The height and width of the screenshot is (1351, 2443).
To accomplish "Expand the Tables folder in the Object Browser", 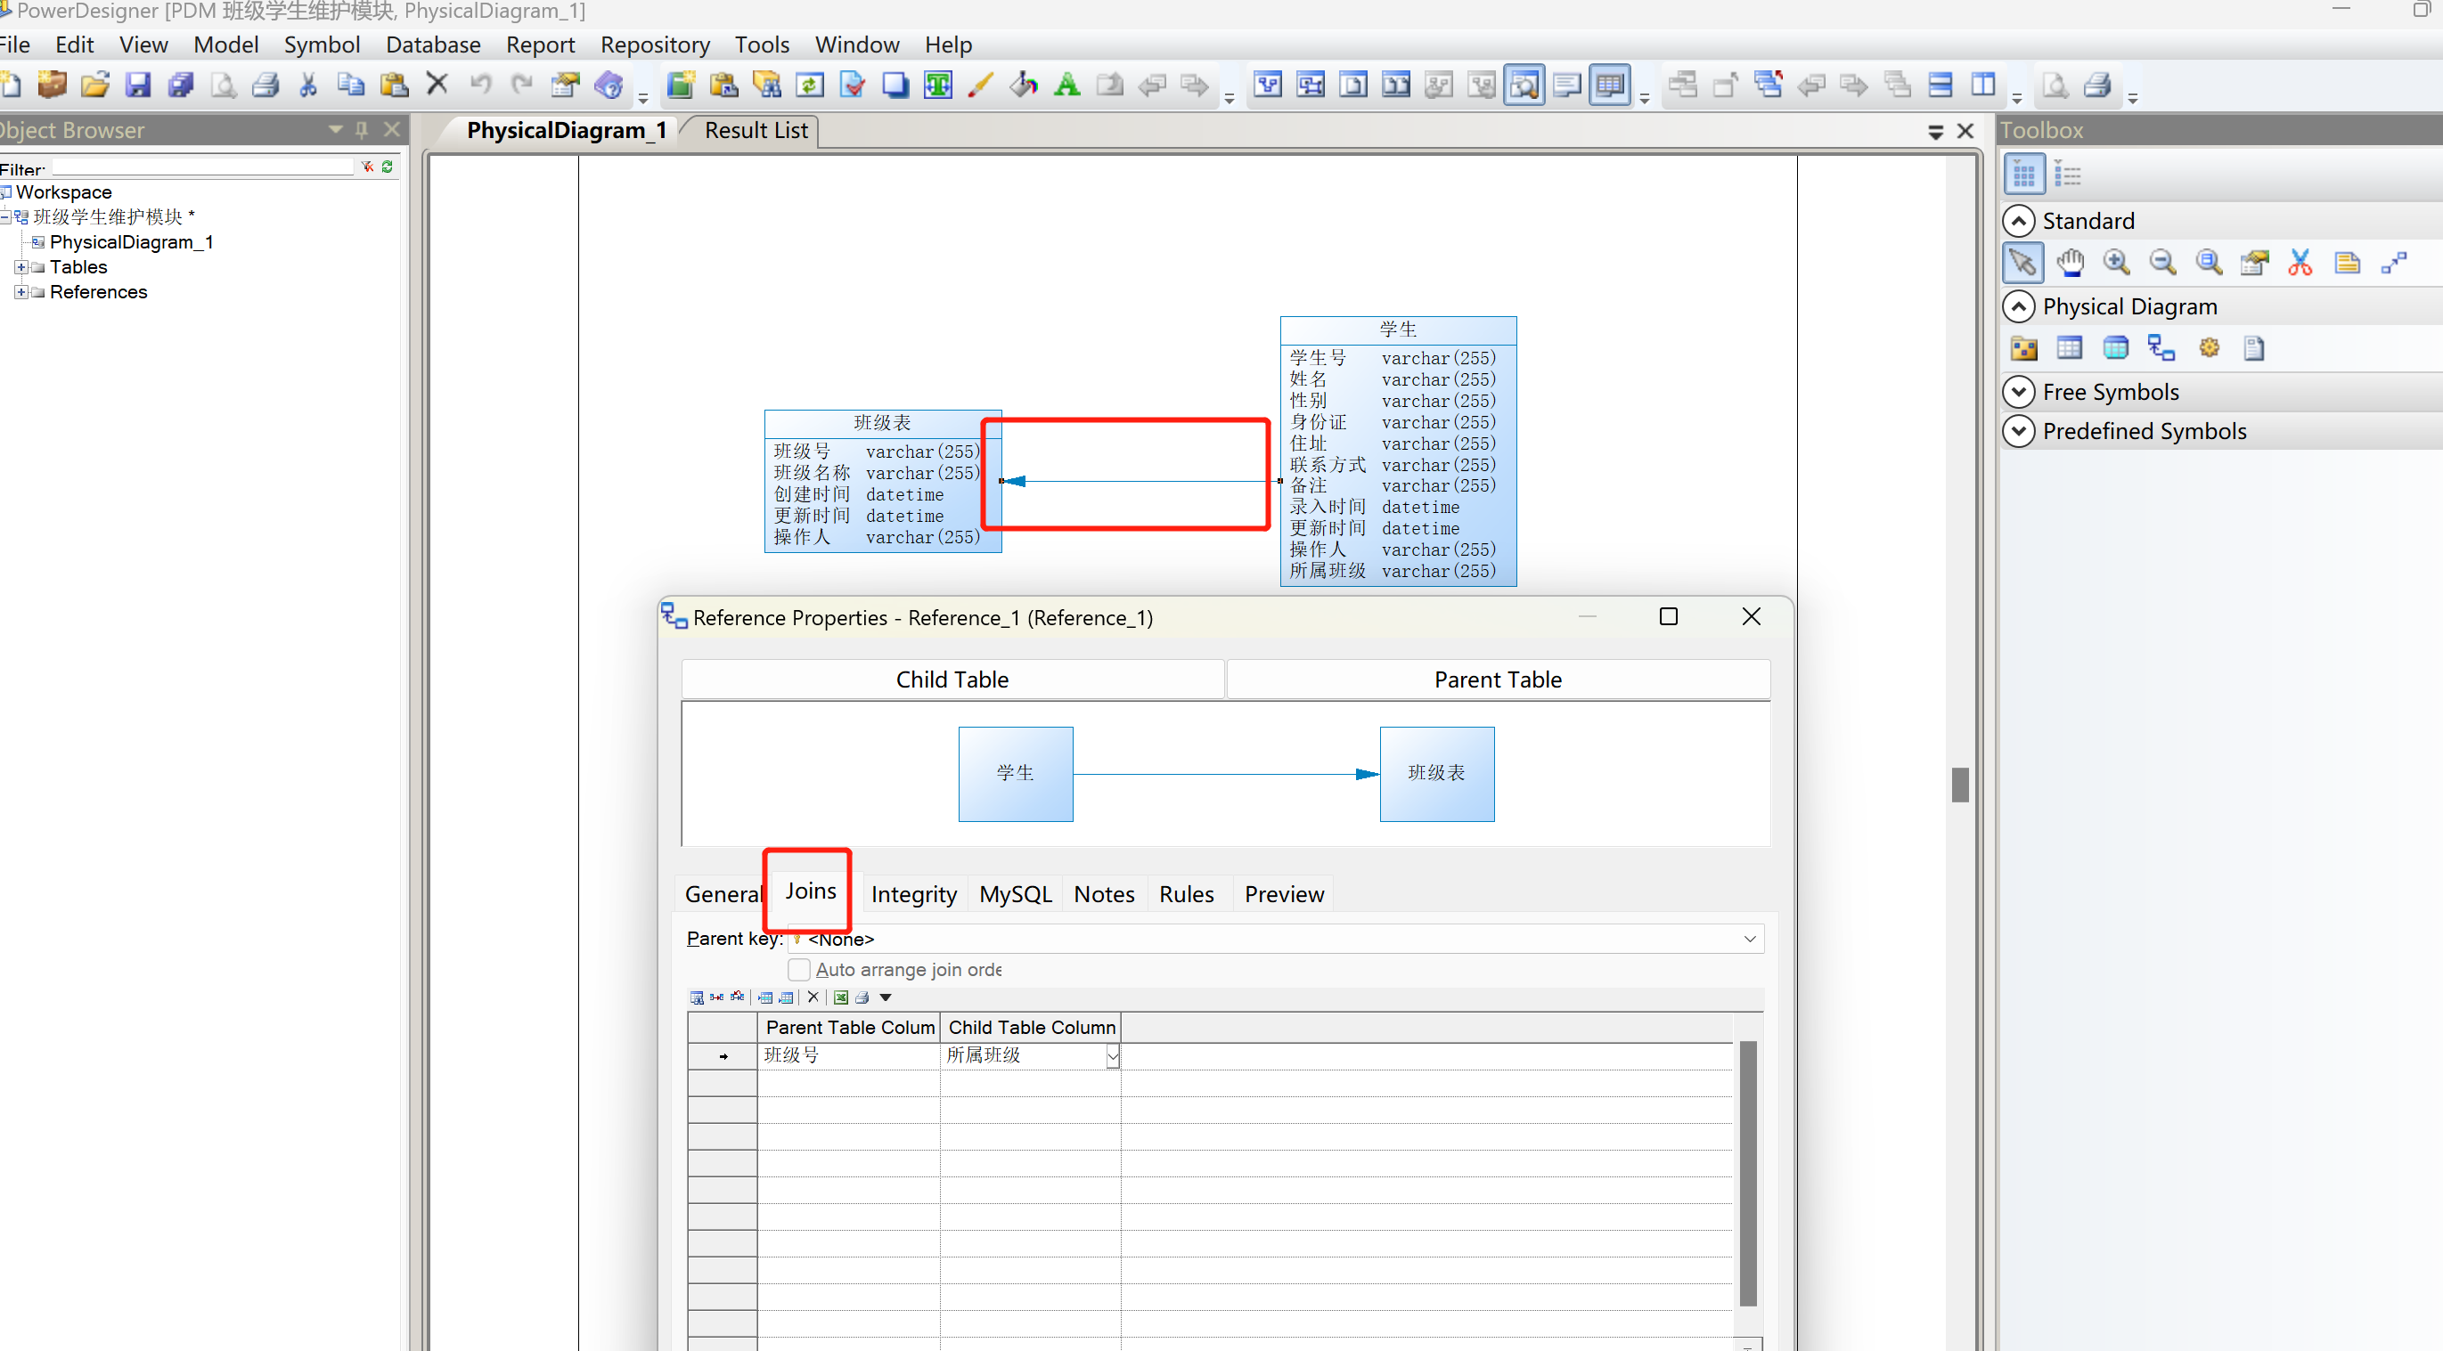I will point(20,267).
